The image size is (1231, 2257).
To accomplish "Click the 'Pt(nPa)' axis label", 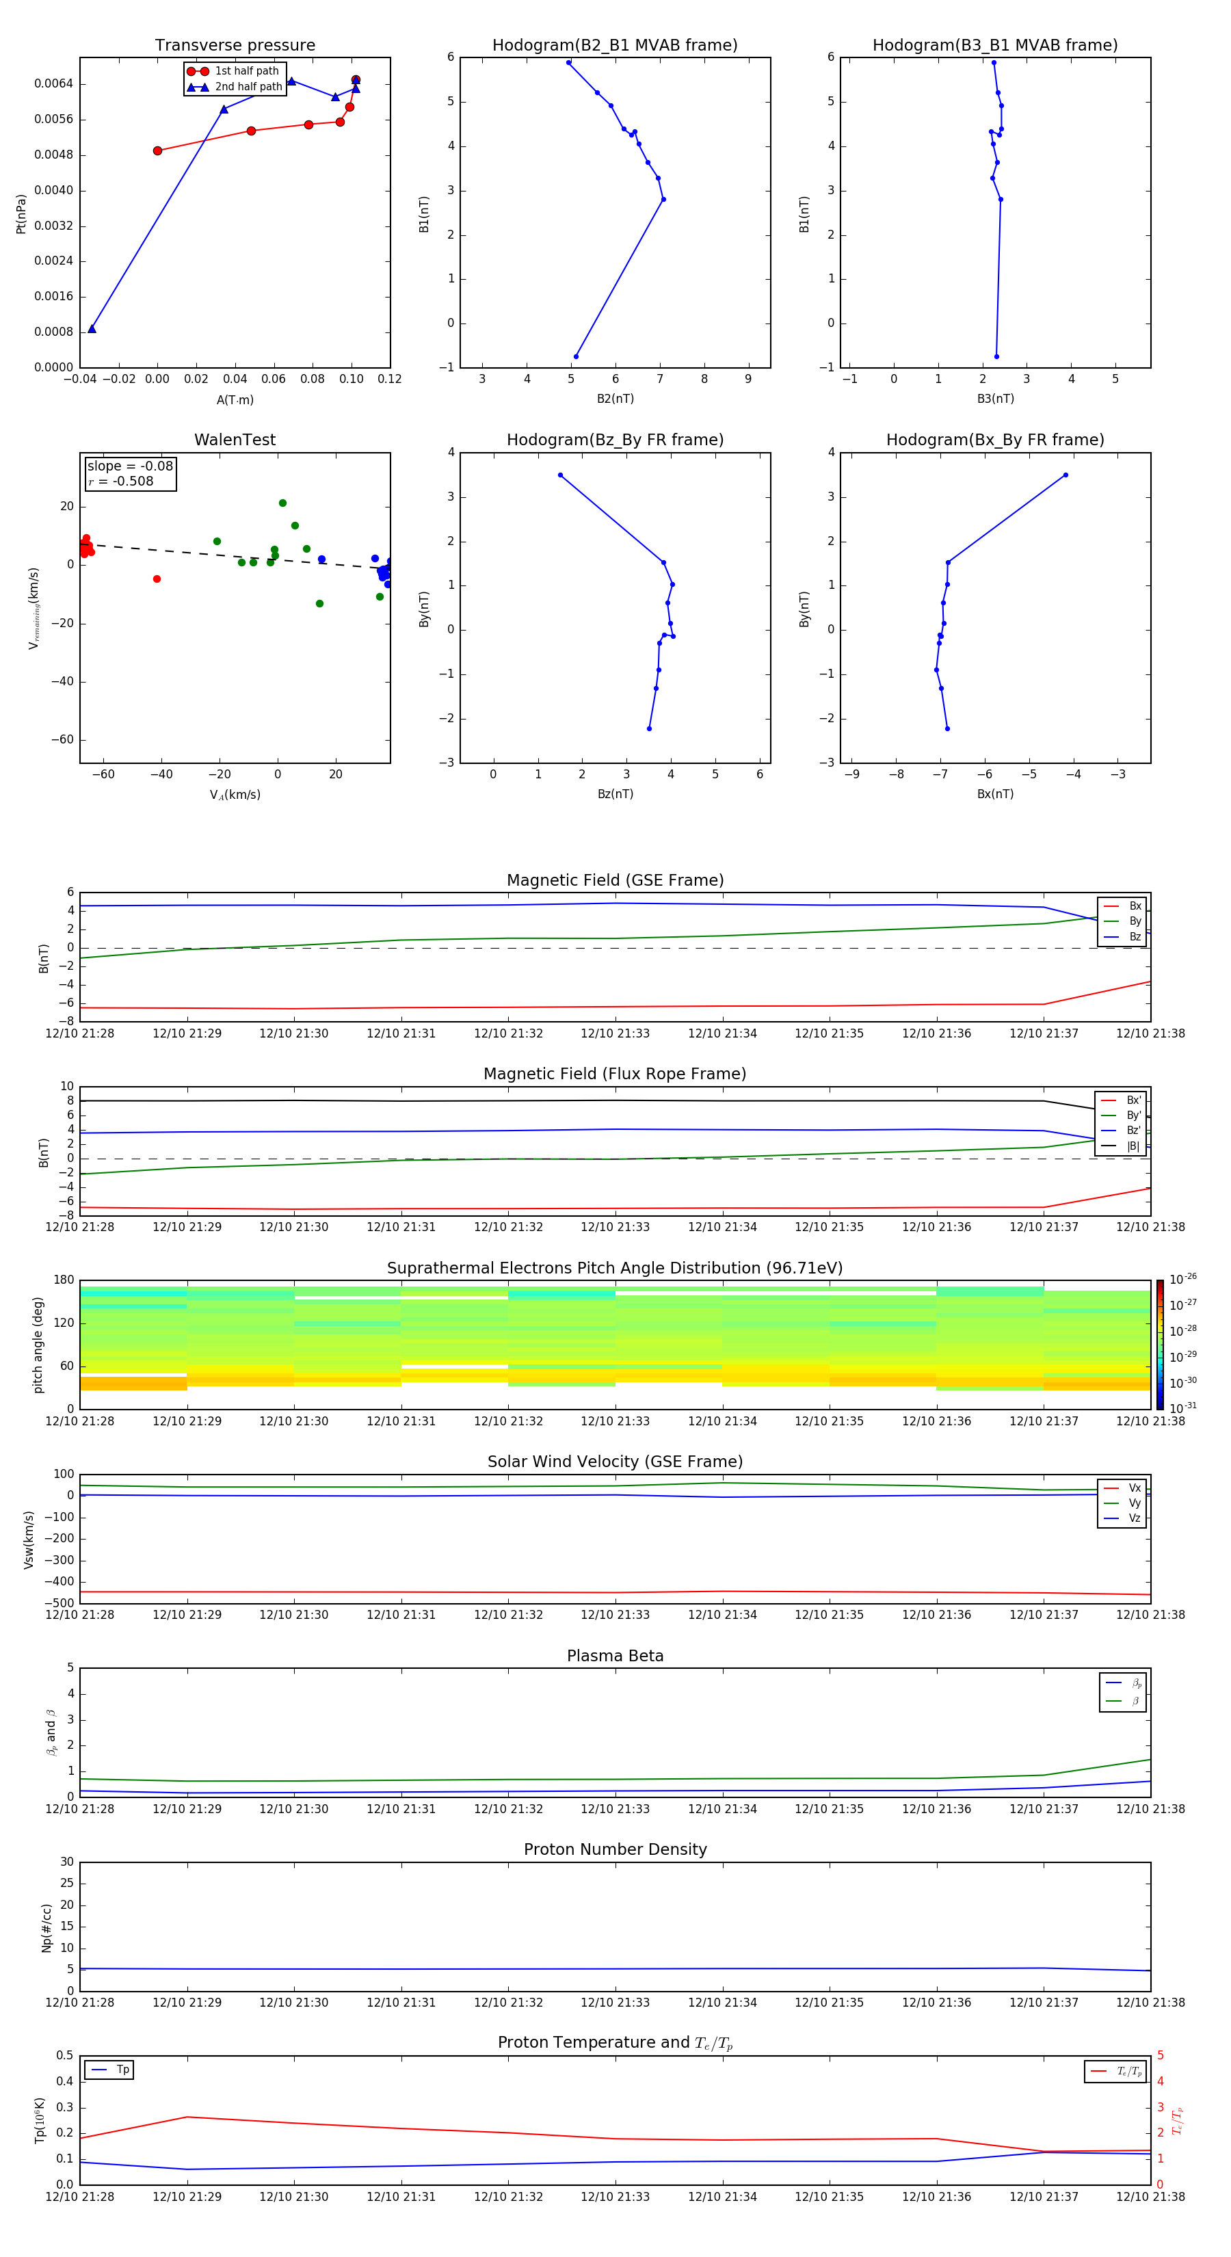I will (21, 214).
